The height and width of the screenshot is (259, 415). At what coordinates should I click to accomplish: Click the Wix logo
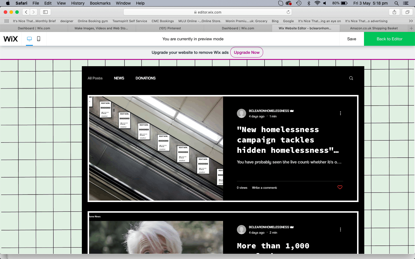[11, 39]
